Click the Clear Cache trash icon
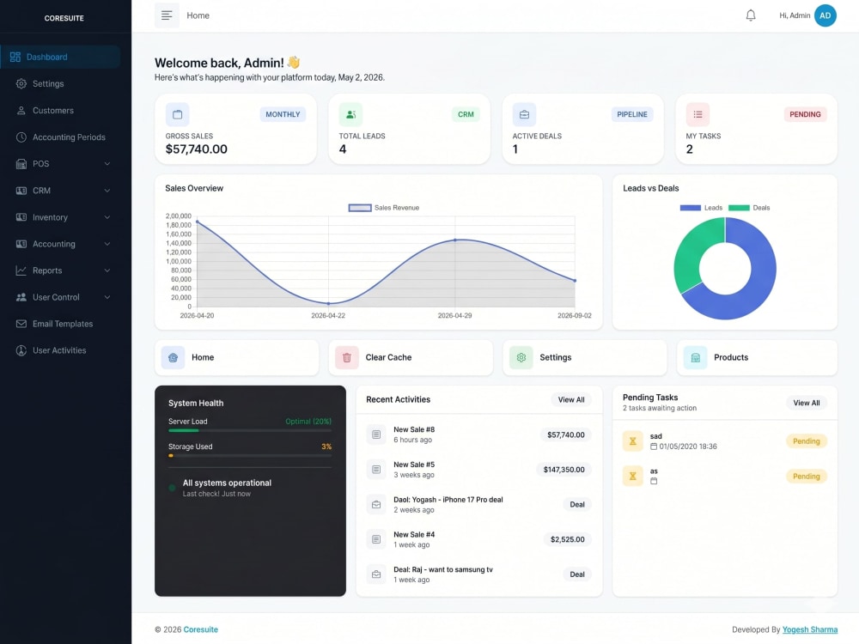The height and width of the screenshot is (644, 859). pyautogui.click(x=347, y=357)
